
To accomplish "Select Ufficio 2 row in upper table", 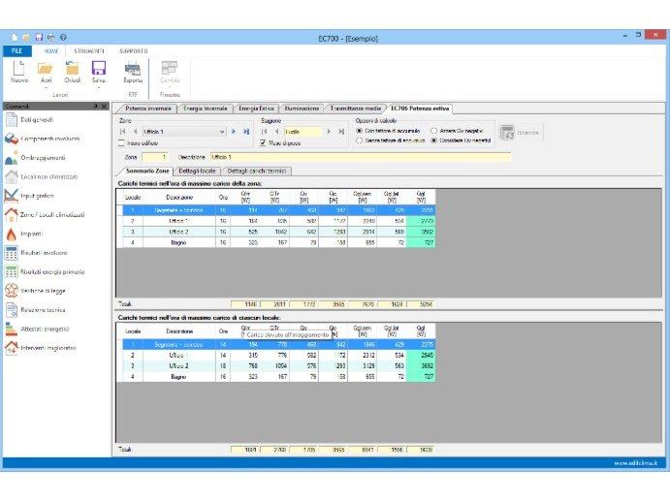I will tap(276, 232).
